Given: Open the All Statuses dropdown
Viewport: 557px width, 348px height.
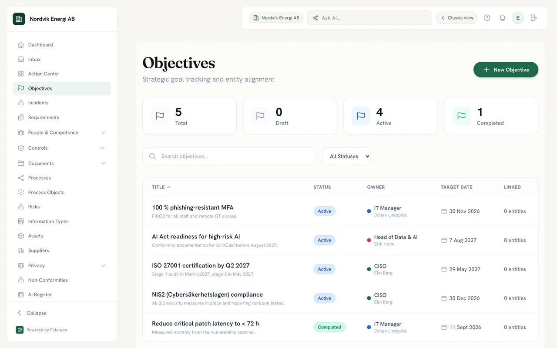Looking at the screenshot, I should 346,156.
